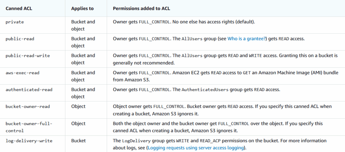
Task: Click the 'AllUsers' text in public-read row
Action: click(192, 39)
